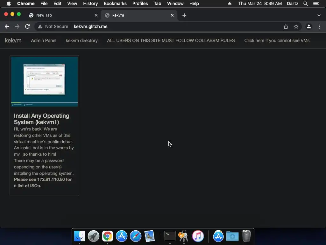Close the kekvm tab
The height and width of the screenshot is (245, 326).
pos(172,15)
